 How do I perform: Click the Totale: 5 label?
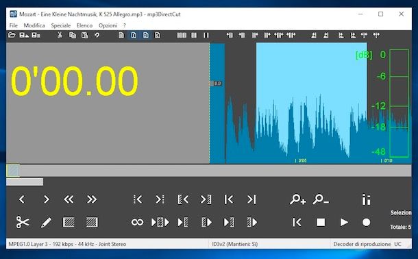pos(401,227)
